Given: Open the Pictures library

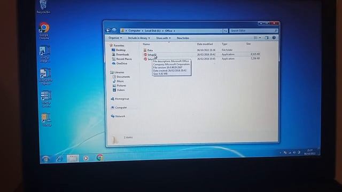Looking at the screenshot, I should tap(121, 85).
